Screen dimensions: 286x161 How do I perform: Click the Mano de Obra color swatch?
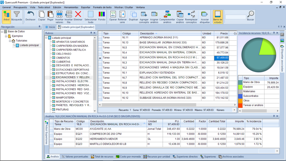[x=240, y=82]
